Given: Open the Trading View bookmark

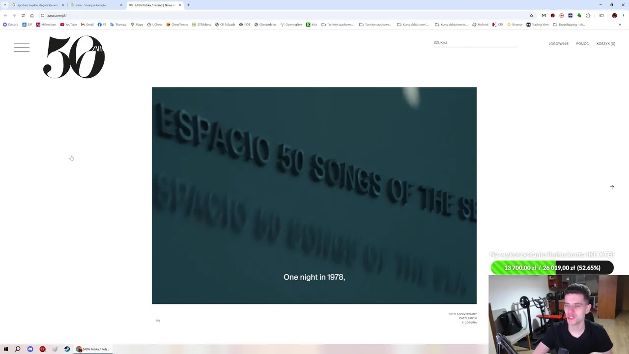Looking at the screenshot, I should pyautogui.click(x=538, y=25).
